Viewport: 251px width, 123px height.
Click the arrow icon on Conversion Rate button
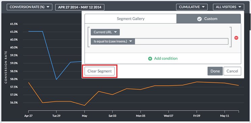48,7
